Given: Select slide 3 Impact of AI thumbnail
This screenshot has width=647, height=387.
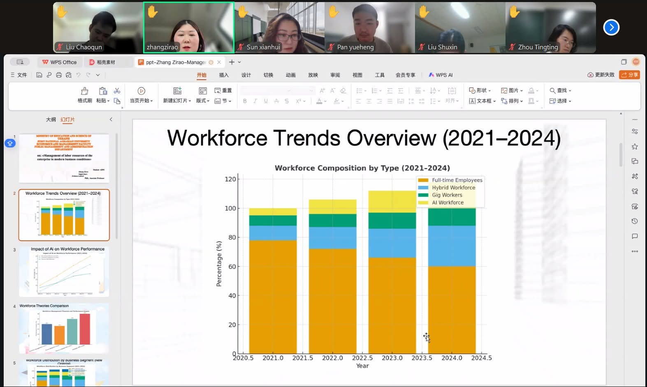Looking at the screenshot, I should [x=64, y=272].
